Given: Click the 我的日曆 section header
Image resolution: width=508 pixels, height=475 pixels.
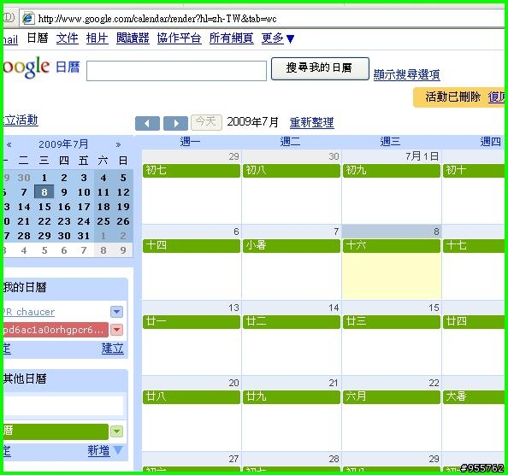Looking at the screenshot, I should click(26, 287).
